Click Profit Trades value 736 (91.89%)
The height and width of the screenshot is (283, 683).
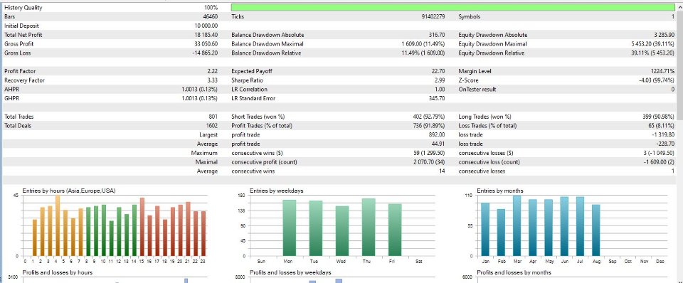(429, 126)
